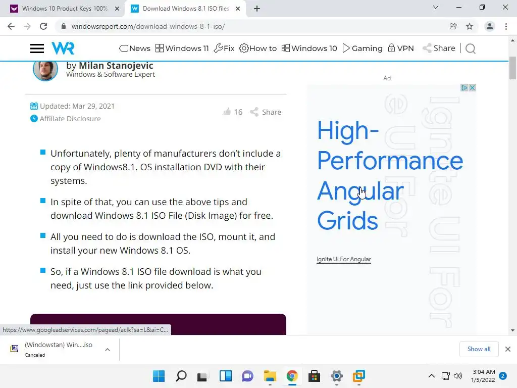Open the Chat taskbar app
Viewport: 517px width, 388px height.
pyautogui.click(x=247, y=376)
